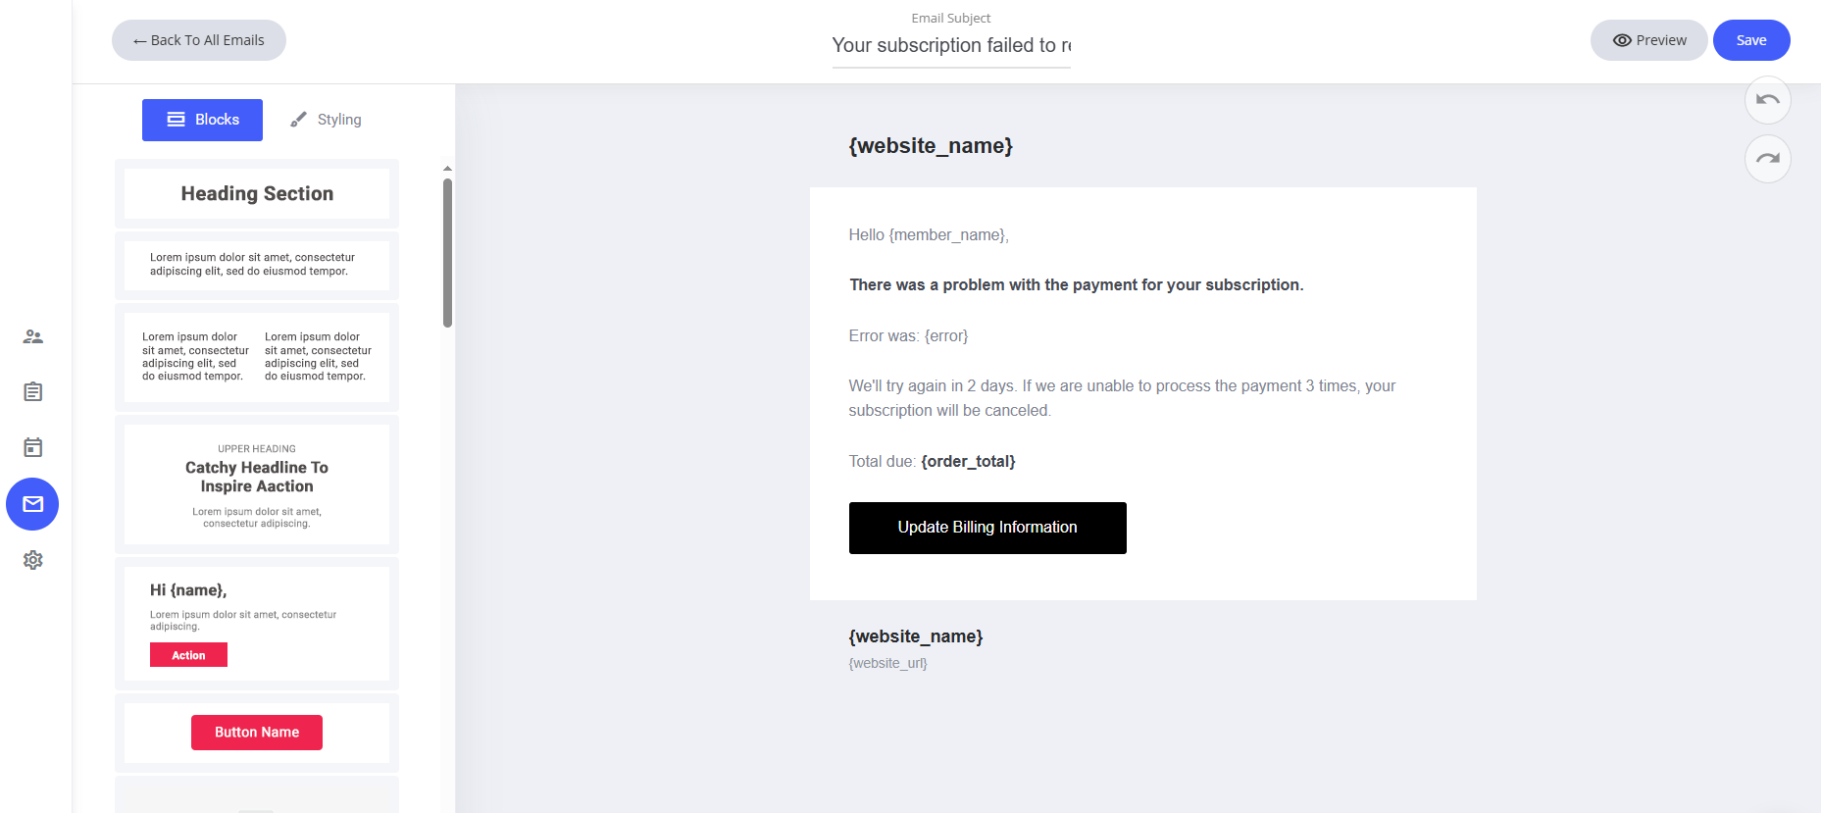Pick the two-column text block

coord(257,357)
